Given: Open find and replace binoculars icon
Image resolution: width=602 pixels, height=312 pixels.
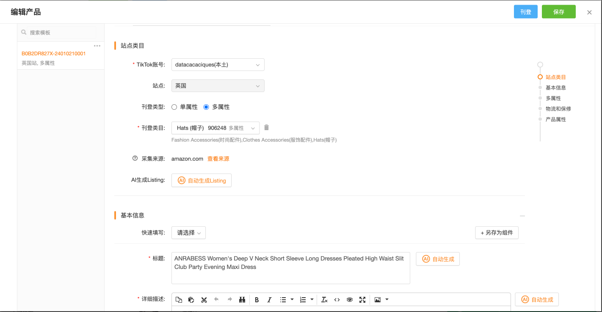Looking at the screenshot, I should 242,300.
